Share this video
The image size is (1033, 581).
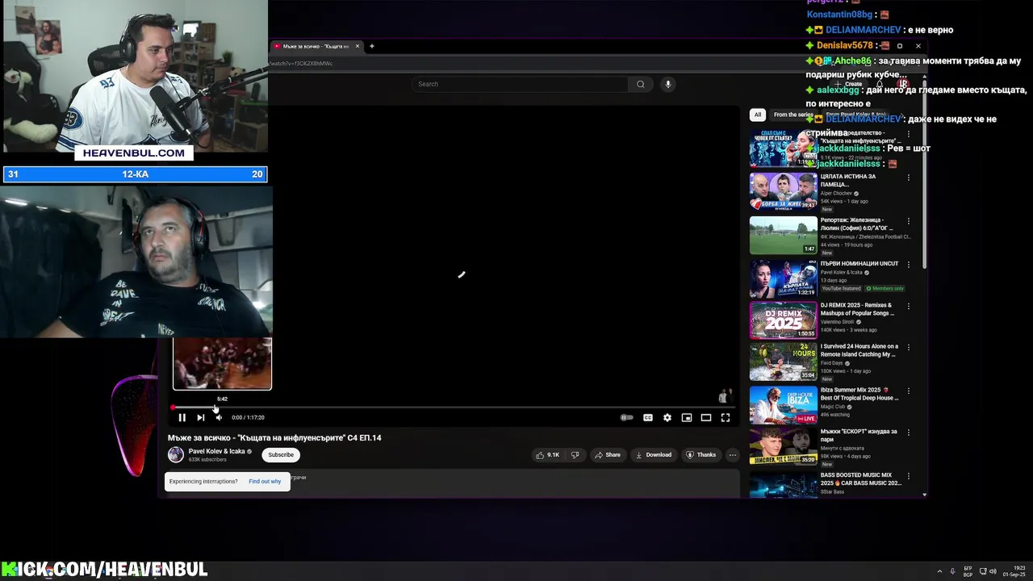tap(608, 454)
